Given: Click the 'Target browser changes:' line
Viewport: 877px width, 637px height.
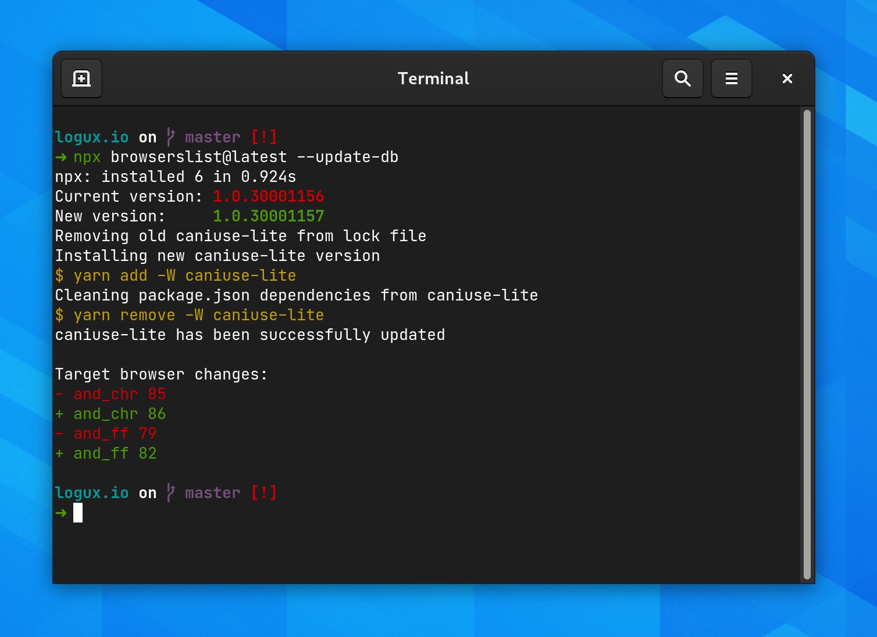Looking at the screenshot, I should click(x=162, y=374).
